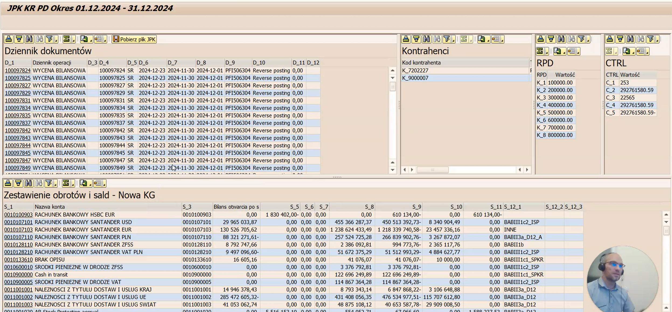This screenshot has width=672, height=312.
Task: Expand Export dropdown in Kontrahenci toolbar
Action: coord(488,40)
